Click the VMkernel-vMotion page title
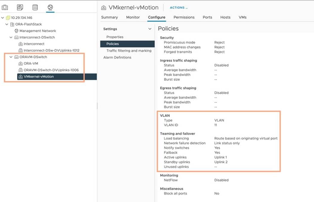The width and height of the screenshot is (314, 202). pos(134,7)
